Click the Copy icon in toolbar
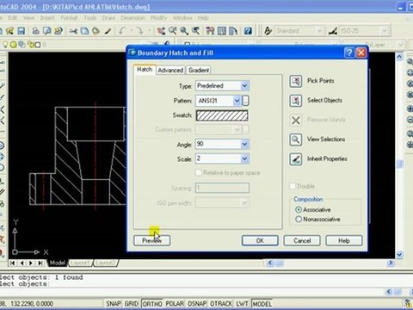The width and height of the screenshot is (413, 310). pyautogui.click(x=84, y=31)
